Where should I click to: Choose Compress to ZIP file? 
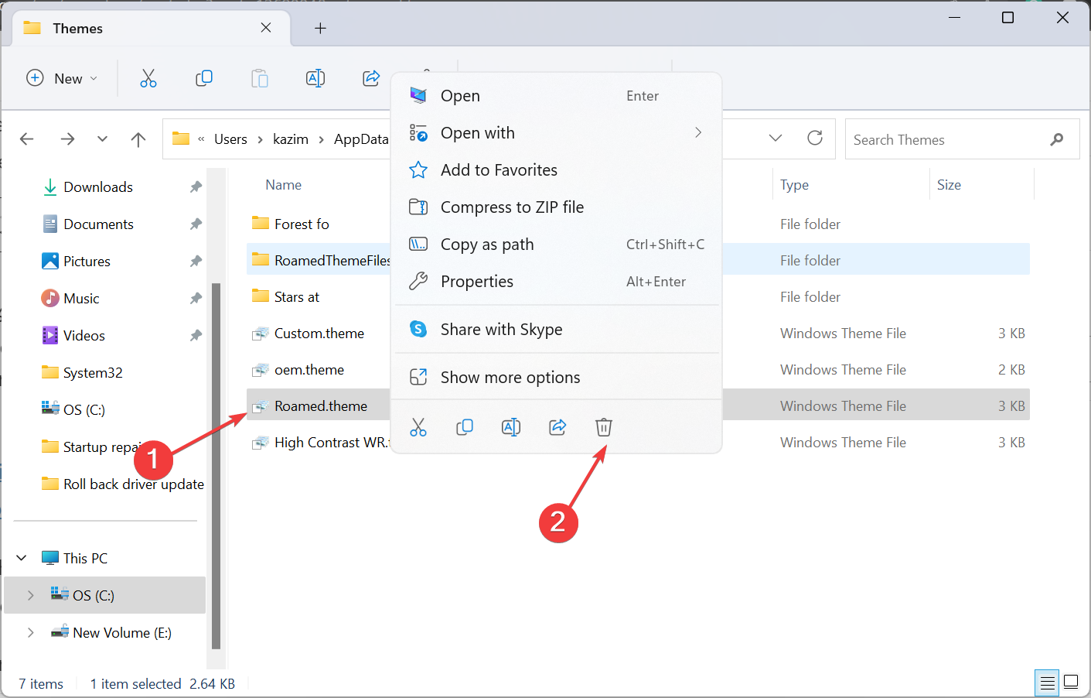pyautogui.click(x=512, y=207)
